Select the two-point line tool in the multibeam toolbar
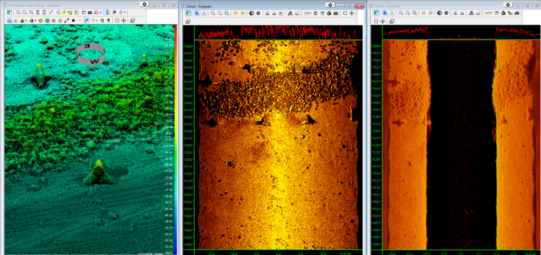The image size is (541, 255). pos(67,21)
